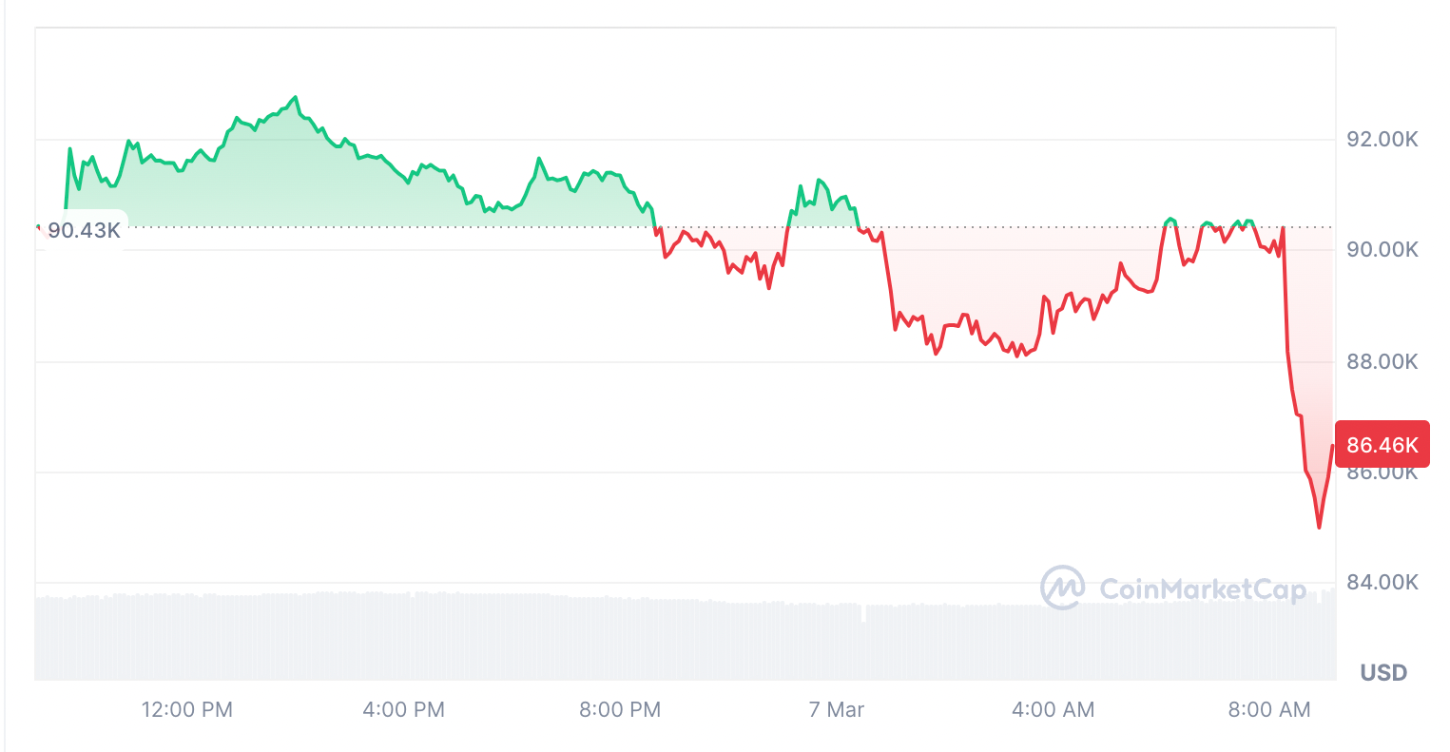The height and width of the screenshot is (752, 1450).
Task: Select the 8:00 AM time axis label
Action: tap(1269, 709)
